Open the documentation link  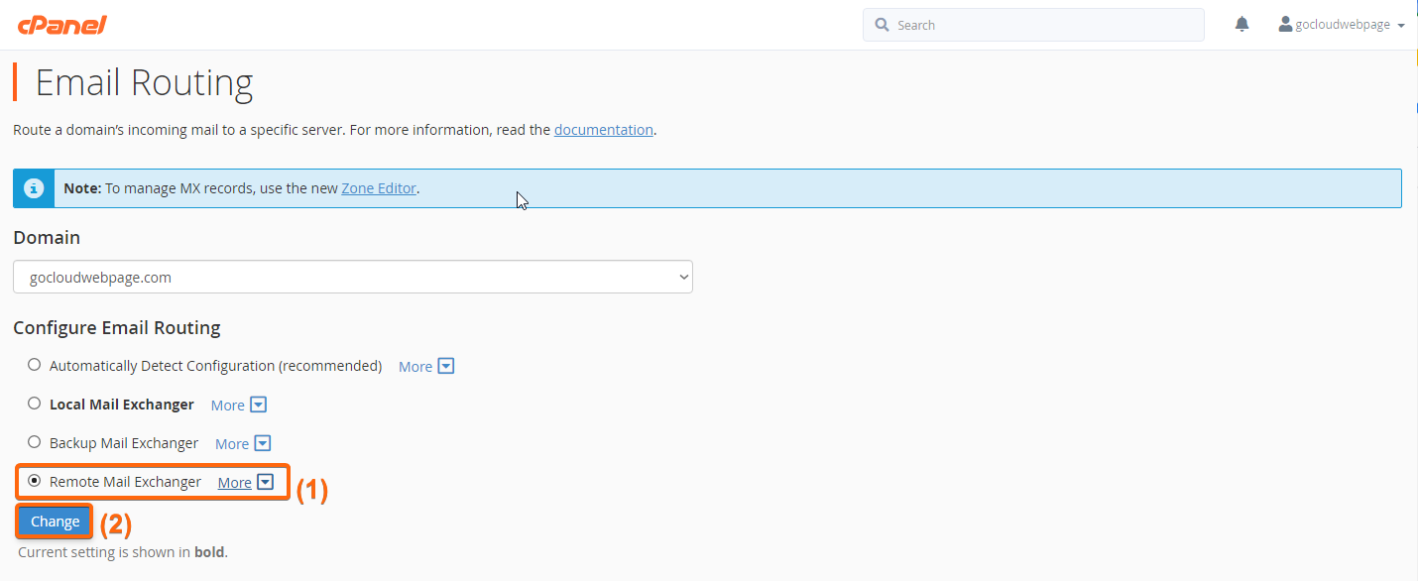click(x=604, y=130)
